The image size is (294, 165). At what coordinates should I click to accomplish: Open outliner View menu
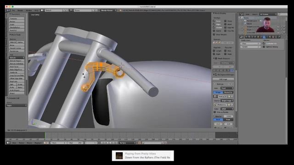tap(248, 14)
